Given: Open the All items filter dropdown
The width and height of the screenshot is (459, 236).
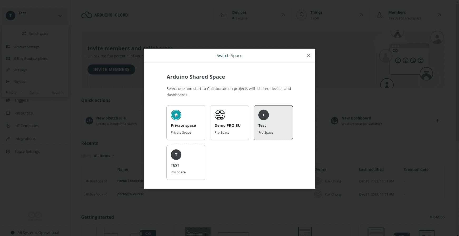Looking at the screenshot, I should click(x=103, y=156).
